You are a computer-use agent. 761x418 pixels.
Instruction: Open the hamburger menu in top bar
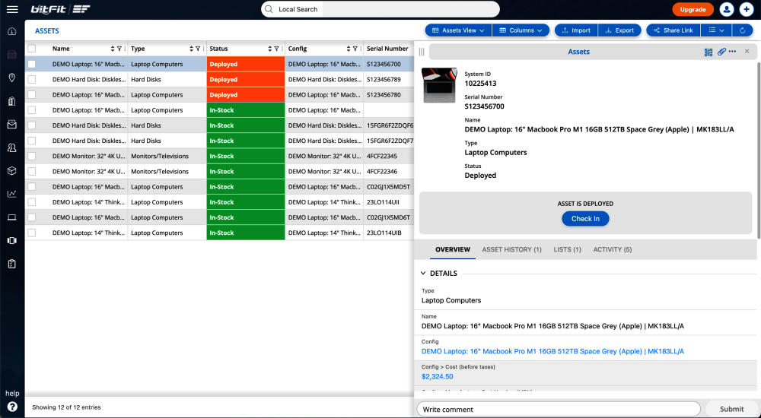[12, 9]
